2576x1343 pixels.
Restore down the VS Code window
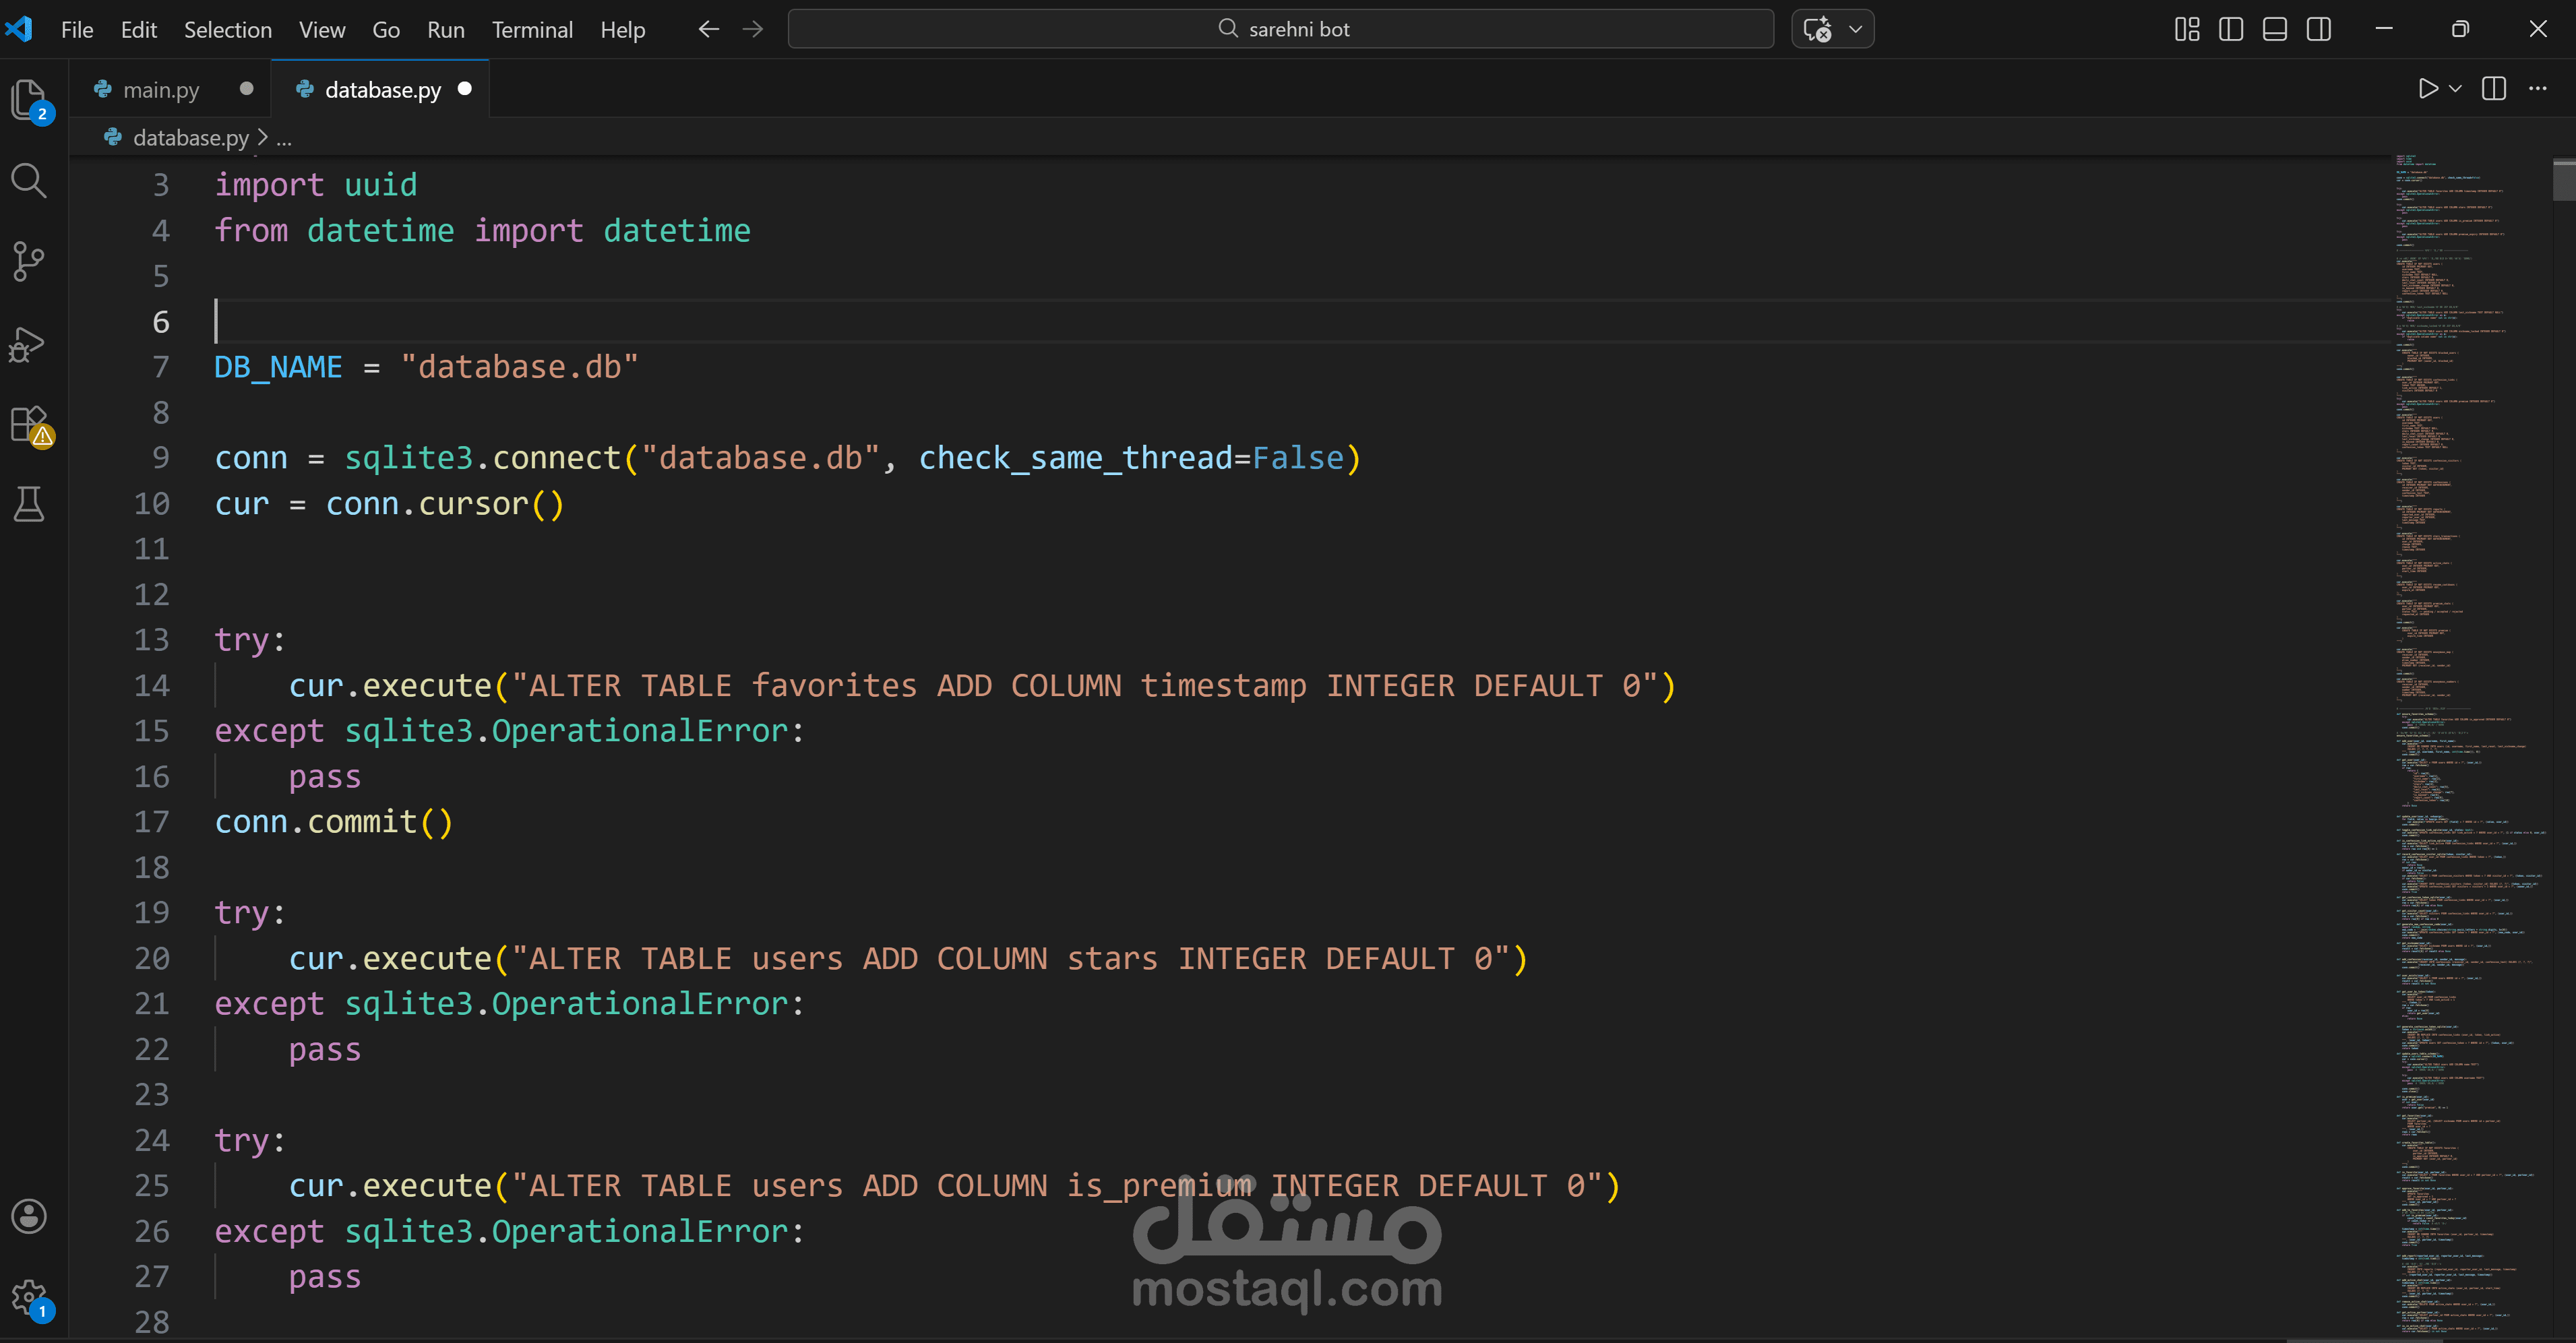(x=2460, y=29)
